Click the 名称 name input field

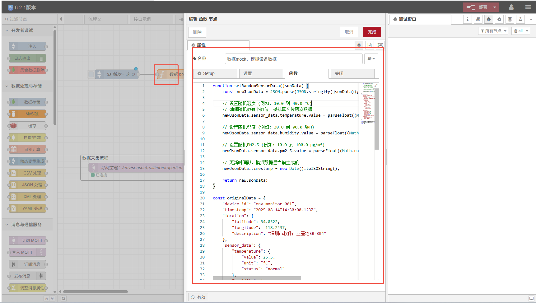click(x=293, y=59)
